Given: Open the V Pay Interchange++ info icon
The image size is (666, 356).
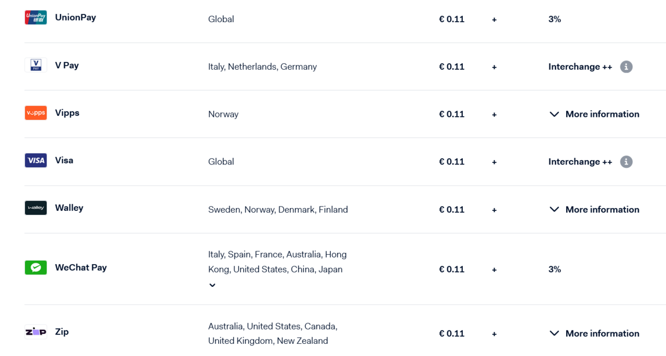Looking at the screenshot, I should [626, 66].
